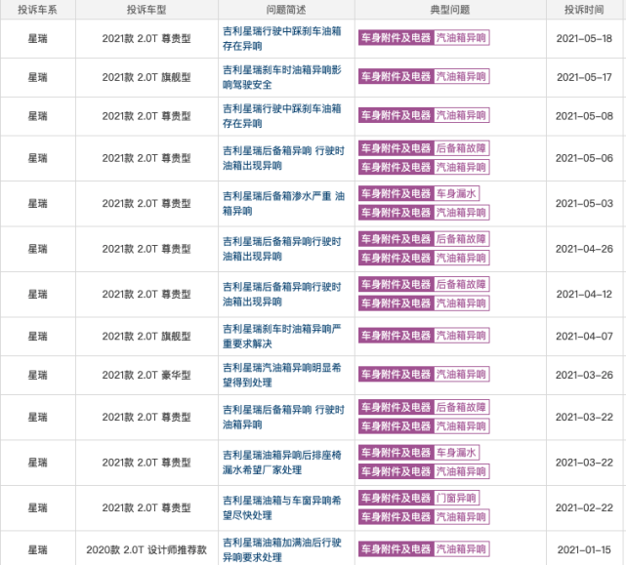Click 星瑞 series cell in 2021-03-26 row

click(x=37, y=375)
